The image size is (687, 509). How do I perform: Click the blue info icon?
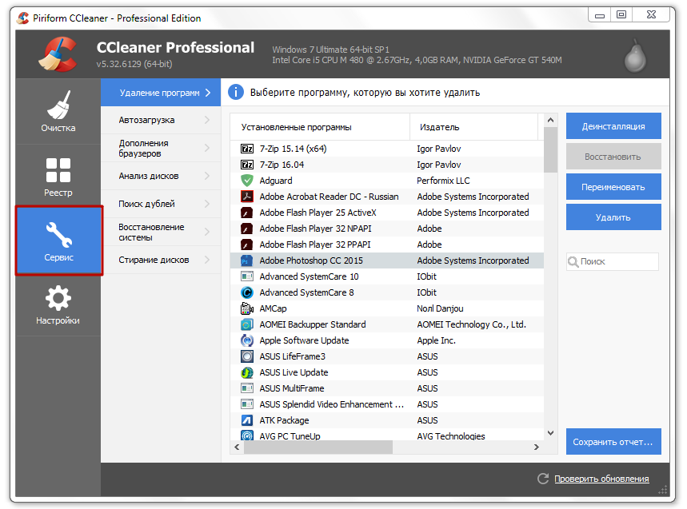236,93
